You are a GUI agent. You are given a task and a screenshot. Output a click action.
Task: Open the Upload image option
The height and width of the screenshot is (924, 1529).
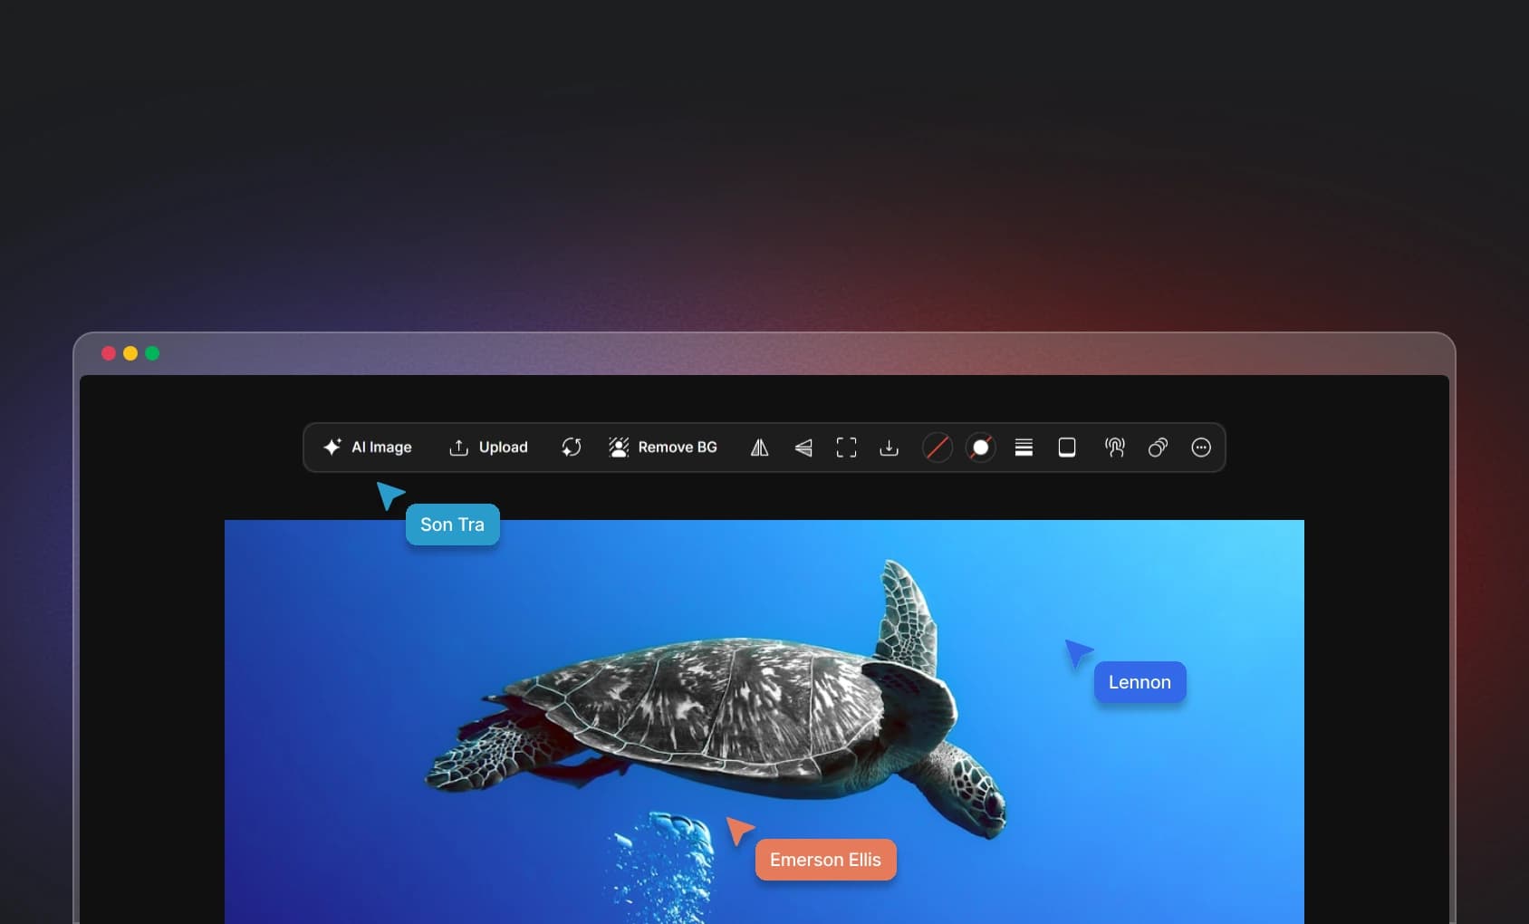click(488, 448)
